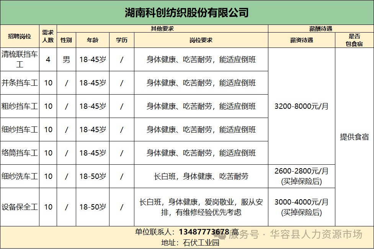
Task: Click the salary 3200-8000元/月
Action: pos(302,106)
